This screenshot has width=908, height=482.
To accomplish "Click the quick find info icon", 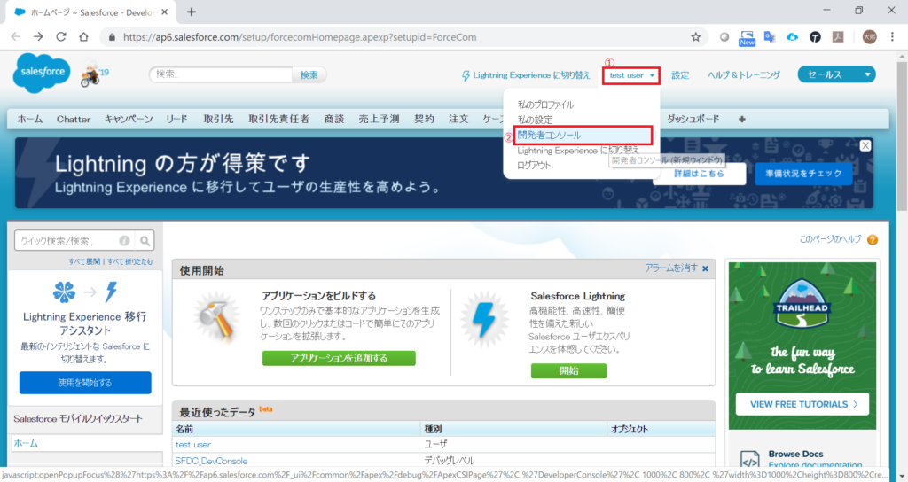I will point(124,240).
